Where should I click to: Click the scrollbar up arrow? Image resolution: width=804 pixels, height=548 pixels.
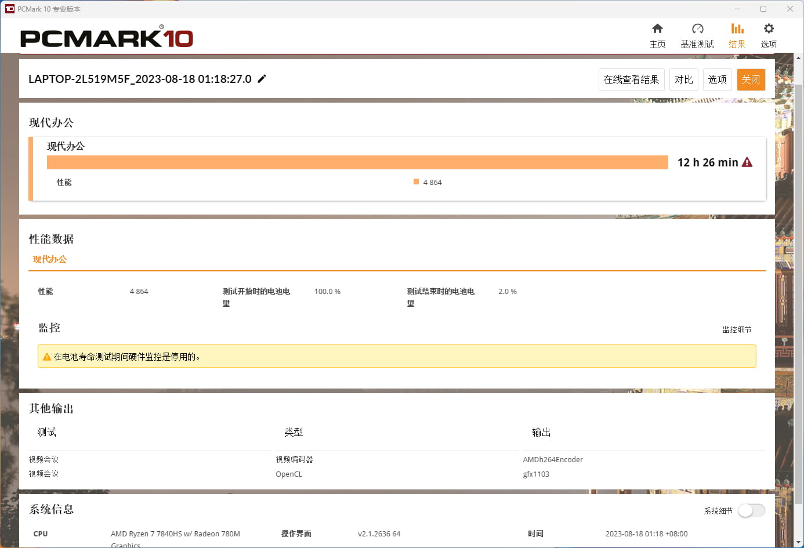[x=798, y=58]
